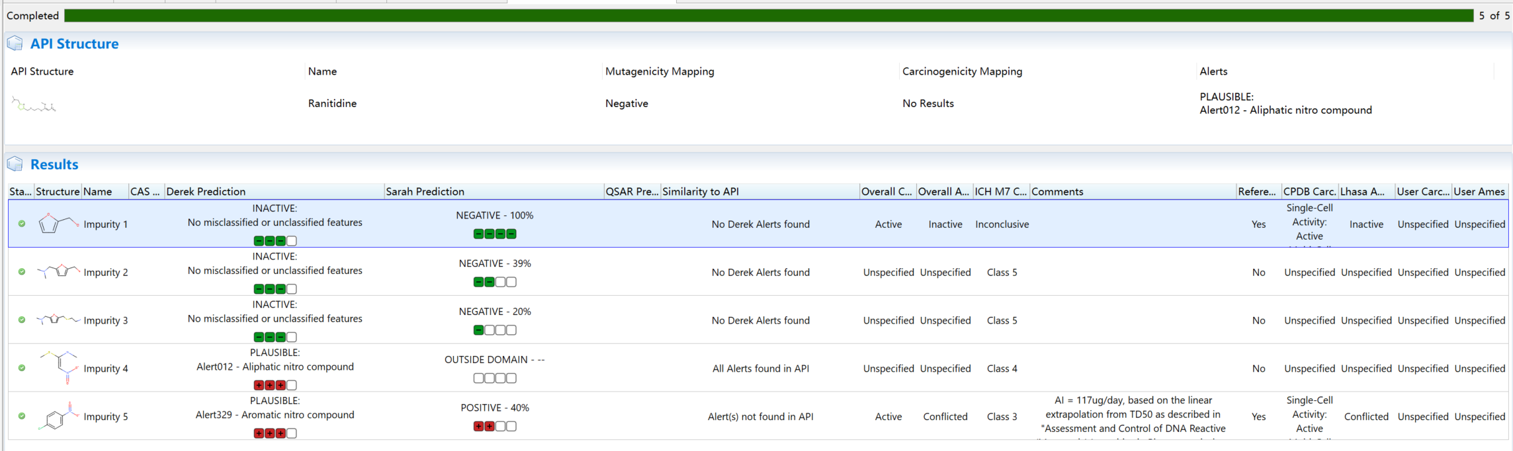Sort by the Similarity to API column header
1513x451 pixels.
[x=760, y=191]
